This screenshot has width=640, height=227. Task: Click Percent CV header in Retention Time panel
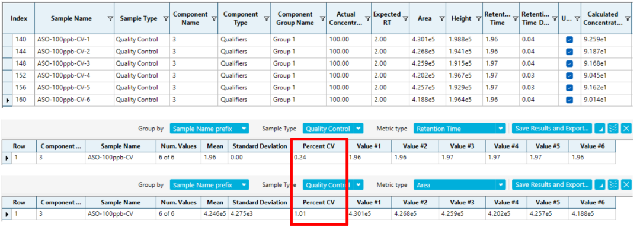tap(318, 146)
